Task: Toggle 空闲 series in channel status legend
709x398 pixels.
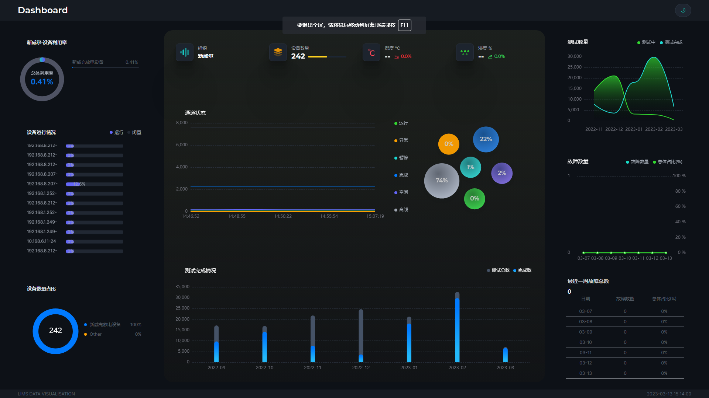Action: (401, 192)
